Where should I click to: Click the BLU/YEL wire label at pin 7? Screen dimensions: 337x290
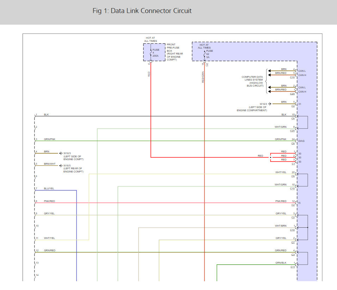pyautogui.click(x=49, y=189)
